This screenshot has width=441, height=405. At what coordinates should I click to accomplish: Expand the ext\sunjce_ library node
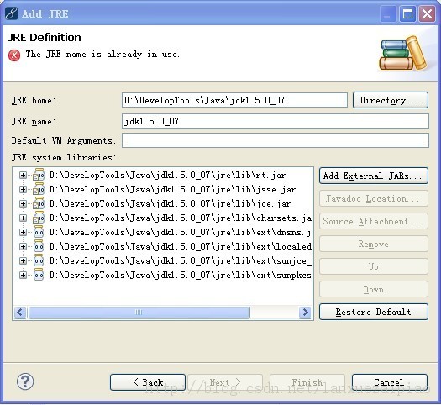[23, 260]
